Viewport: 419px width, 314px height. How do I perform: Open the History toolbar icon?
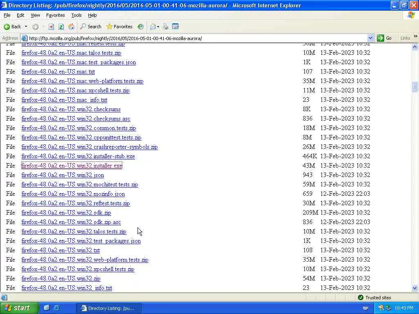[x=141, y=27]
